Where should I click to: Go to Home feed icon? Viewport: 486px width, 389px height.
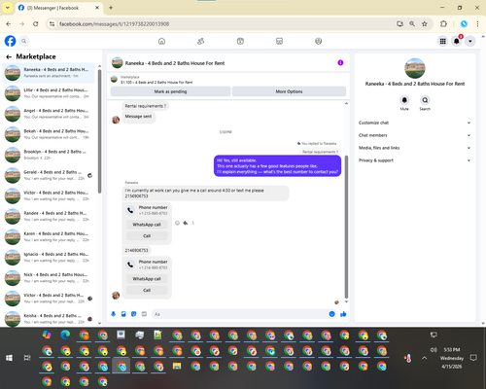161,41
